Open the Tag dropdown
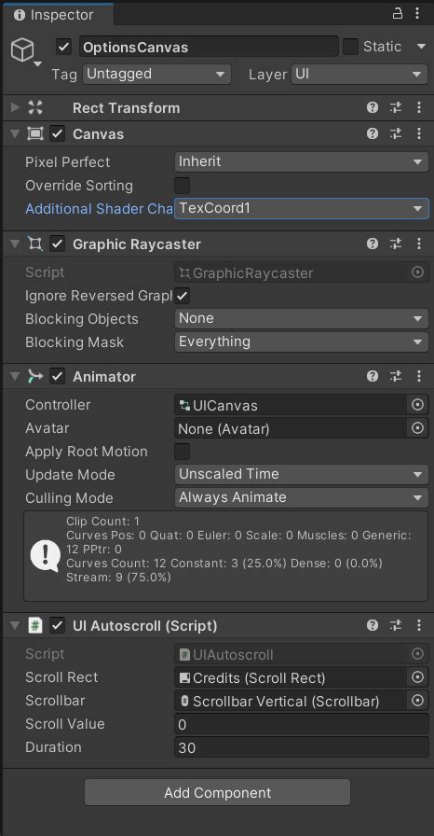Viewport: 434px width, 836px height. [x=156, y=75]
